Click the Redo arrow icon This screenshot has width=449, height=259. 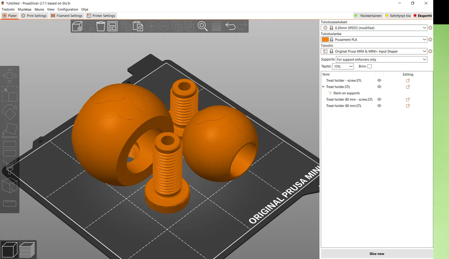point(242,26)
